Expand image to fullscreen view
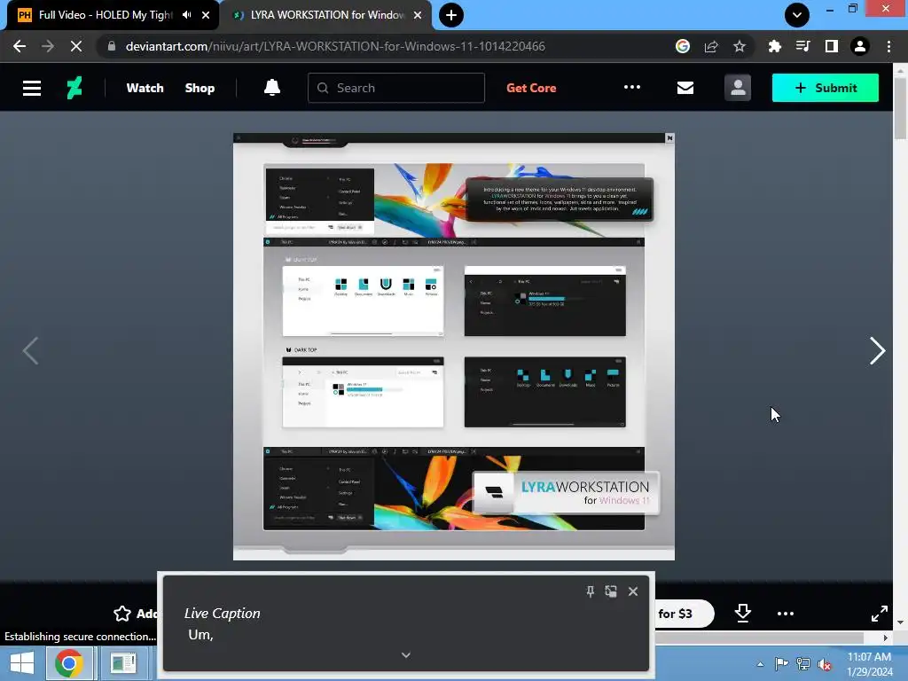The height and width of the screenshot is (681, 908). (879, 614)
